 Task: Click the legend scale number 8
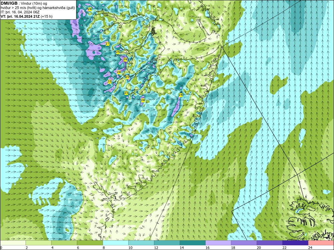[104, 248]
